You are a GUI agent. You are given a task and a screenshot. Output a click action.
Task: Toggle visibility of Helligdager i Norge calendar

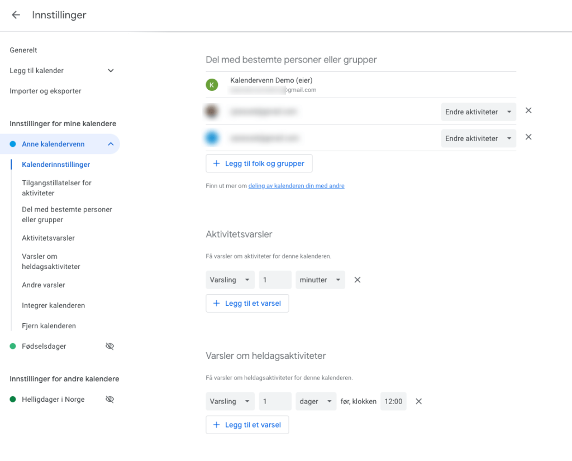(x=109, y=400)
